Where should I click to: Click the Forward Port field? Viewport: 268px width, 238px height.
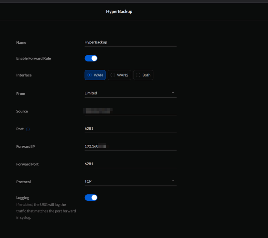click(130, 164)
